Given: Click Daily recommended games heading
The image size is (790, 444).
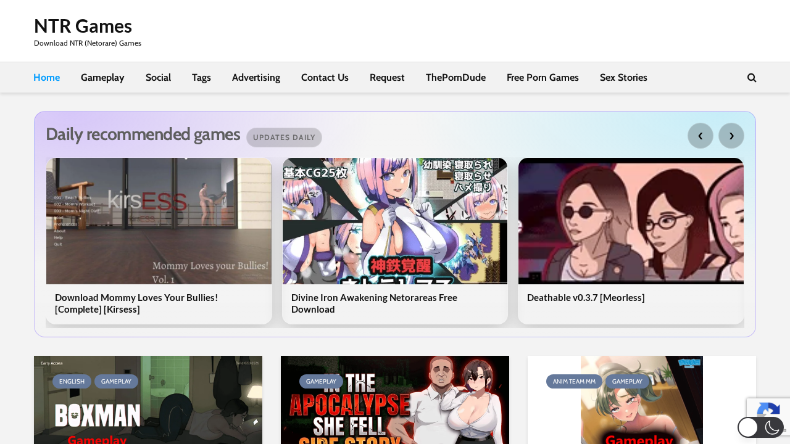Looking at the screenshot, I should coord(143,134).
